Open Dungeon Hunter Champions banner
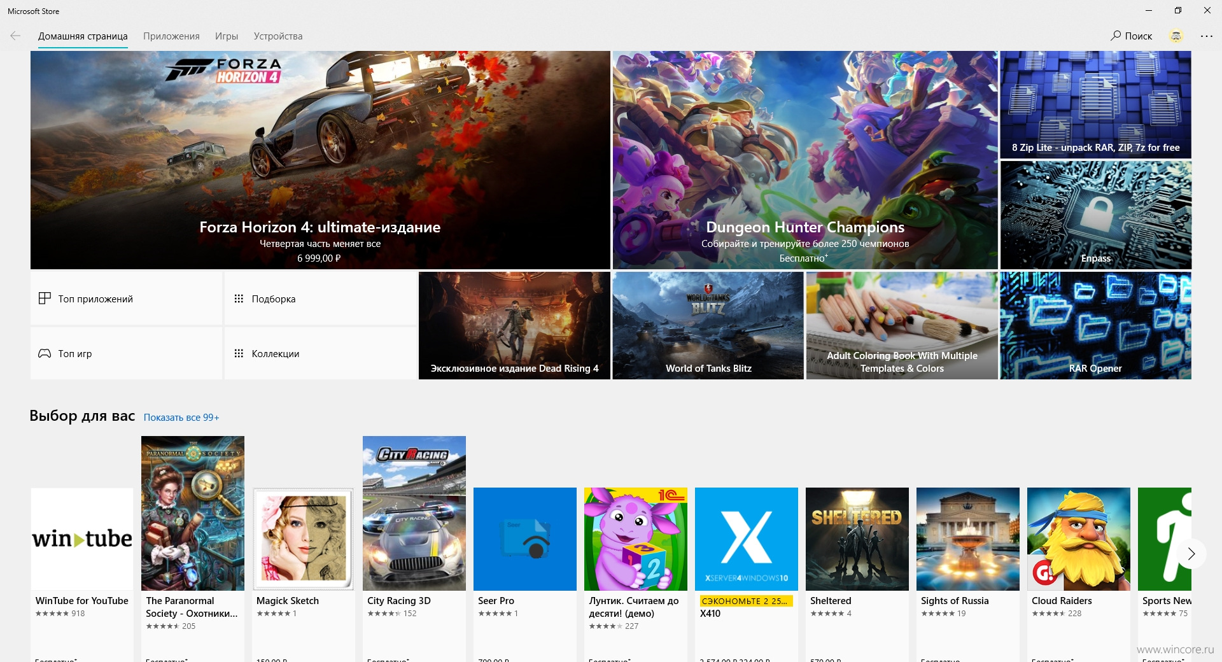Screen dimensions: 1222x662 [805, 160]
